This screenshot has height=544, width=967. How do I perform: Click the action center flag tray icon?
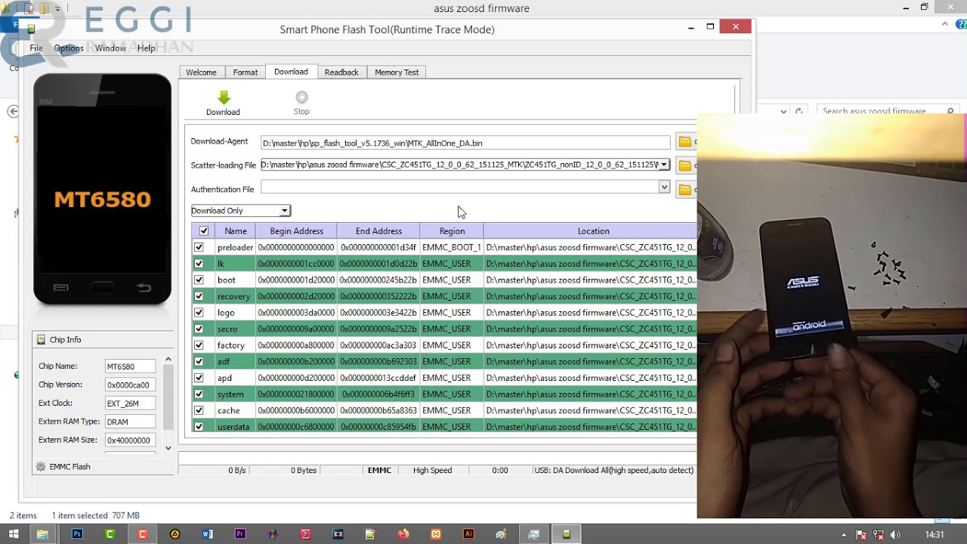click(x=861, y=535)
